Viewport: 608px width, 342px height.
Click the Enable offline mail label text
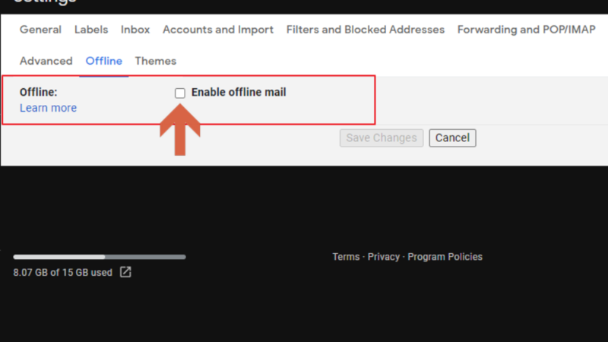(x=239, y=92)
